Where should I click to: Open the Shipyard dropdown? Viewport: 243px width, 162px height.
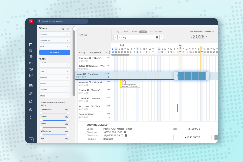54,89
